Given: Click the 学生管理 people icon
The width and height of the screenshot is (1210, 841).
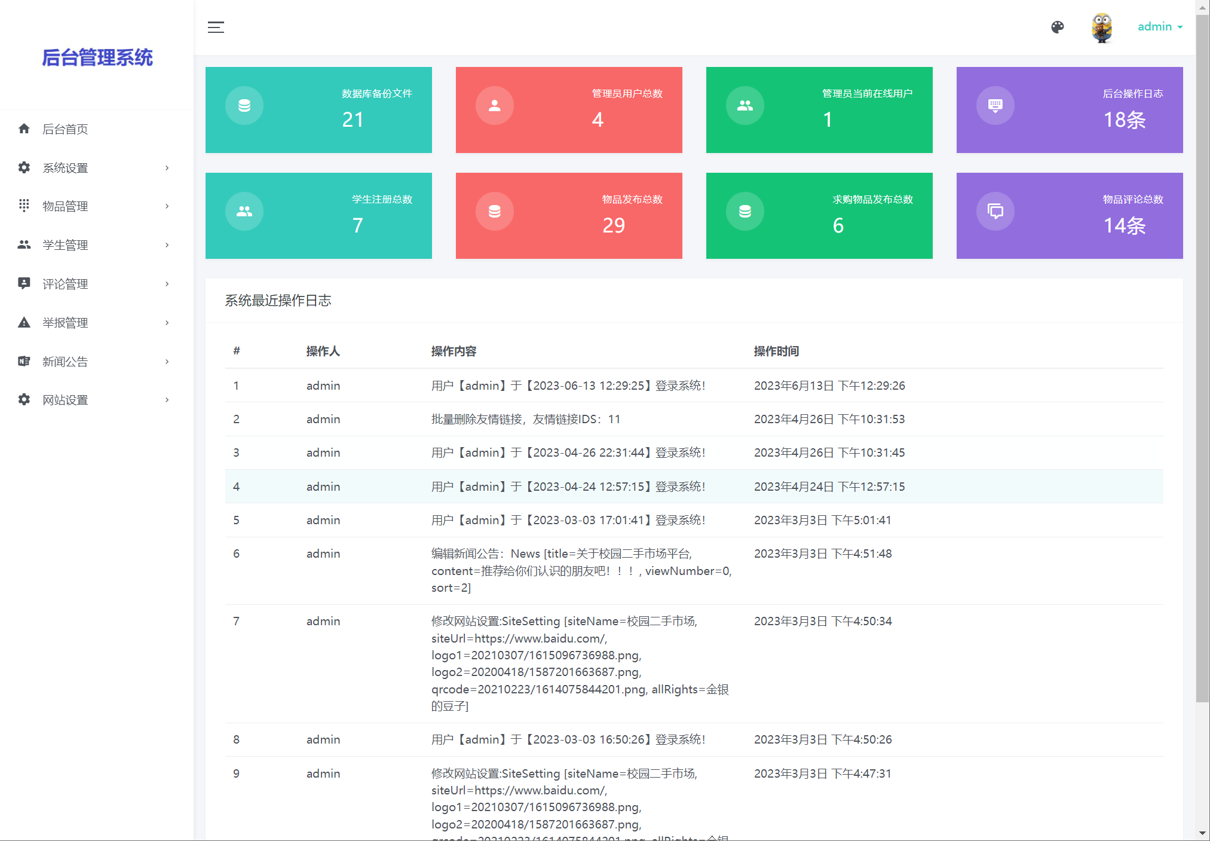Looking at the screenshot, I should pos(24,244).
